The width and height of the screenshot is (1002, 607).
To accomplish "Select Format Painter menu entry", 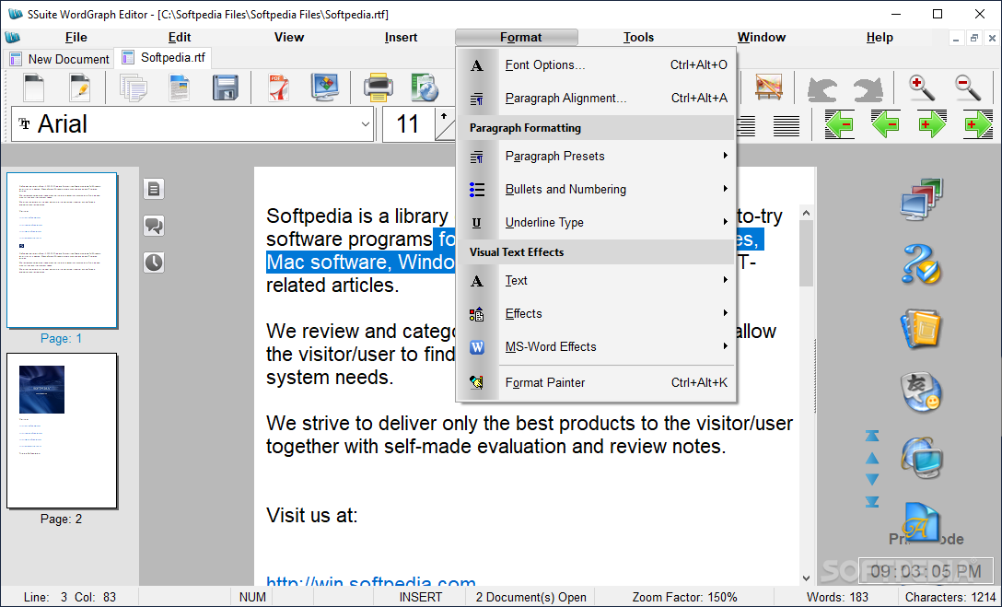I will (596, 383).
